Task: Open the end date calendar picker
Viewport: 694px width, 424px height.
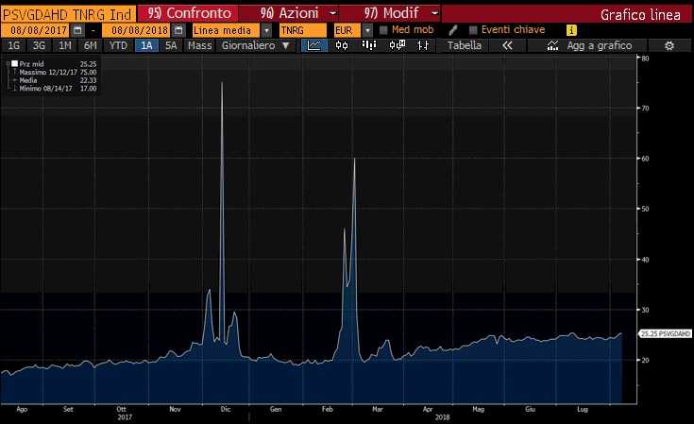Action: pyautogui.click(x=178, y=30)
